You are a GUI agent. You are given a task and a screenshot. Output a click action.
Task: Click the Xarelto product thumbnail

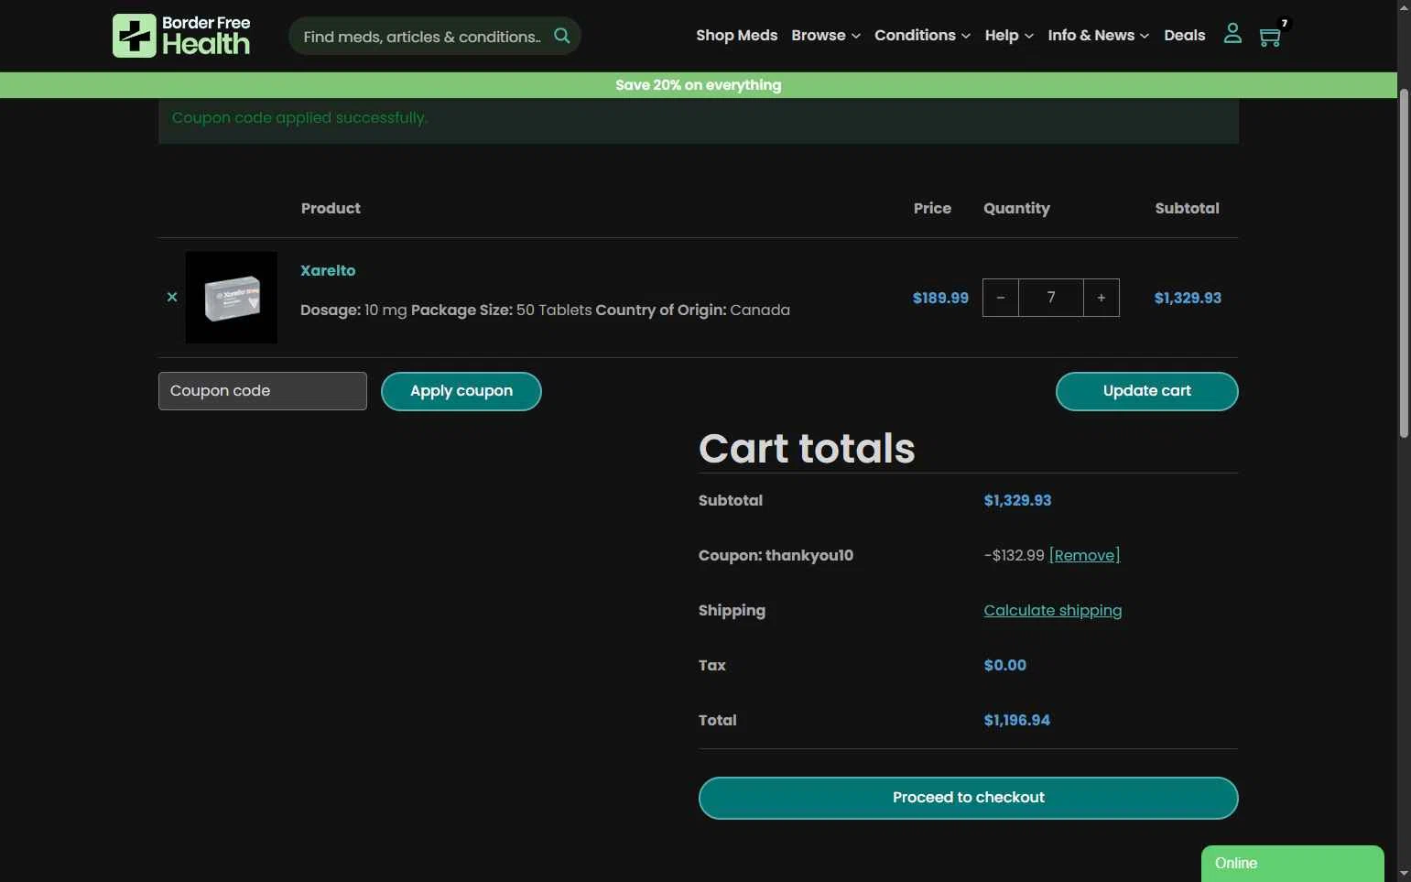click(231, 298)
